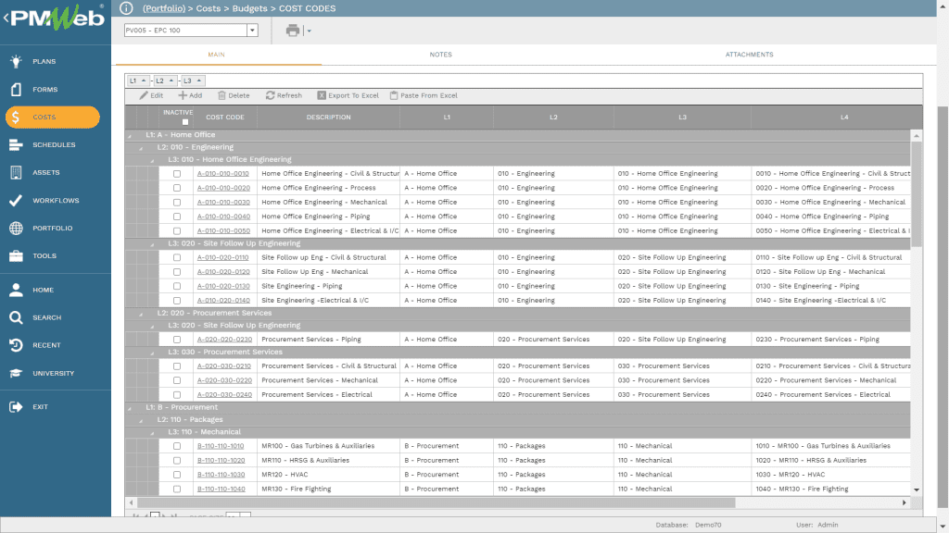Switch to the Attachments tab
This screenshot has height=533, width=949.
click(749, 55)
